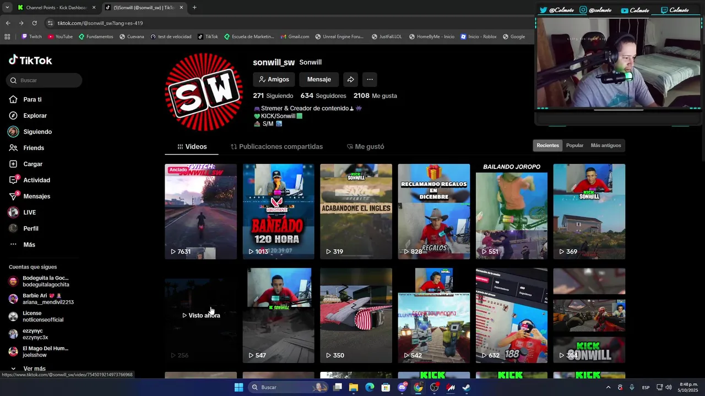Screen dimensions: 705x396
Task: Open the Chrome apps grid icon
Action: [x=7, y=37]
